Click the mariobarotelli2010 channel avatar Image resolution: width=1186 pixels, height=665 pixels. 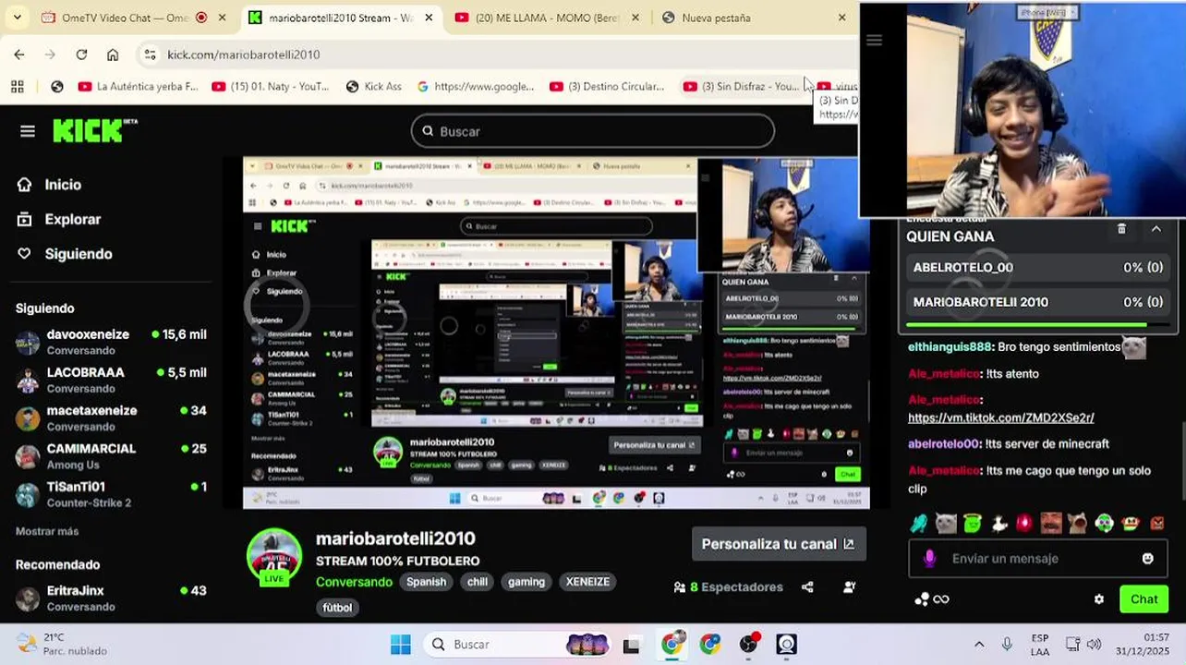click(x=274, y=557)
